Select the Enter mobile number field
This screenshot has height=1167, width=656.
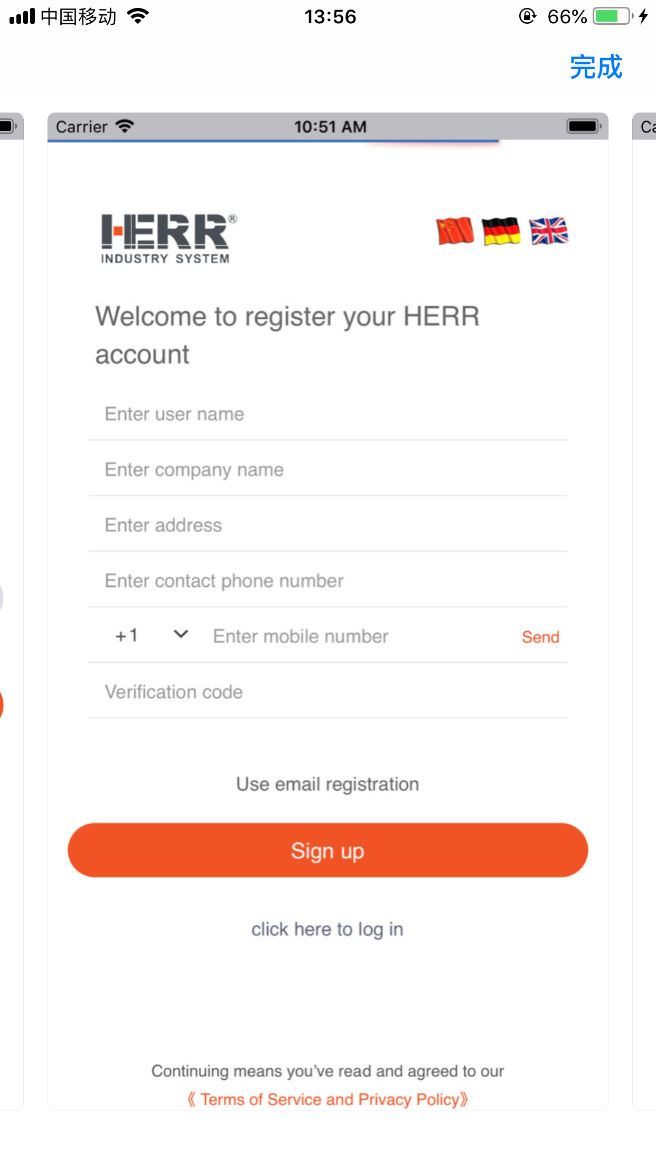pyautogui.click(x=359, y=636)
